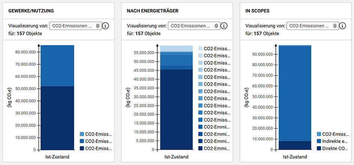Click info icon in Gewerke/Nutzung panel
This screenshot has height=165, width=354.
pos(106,26)
